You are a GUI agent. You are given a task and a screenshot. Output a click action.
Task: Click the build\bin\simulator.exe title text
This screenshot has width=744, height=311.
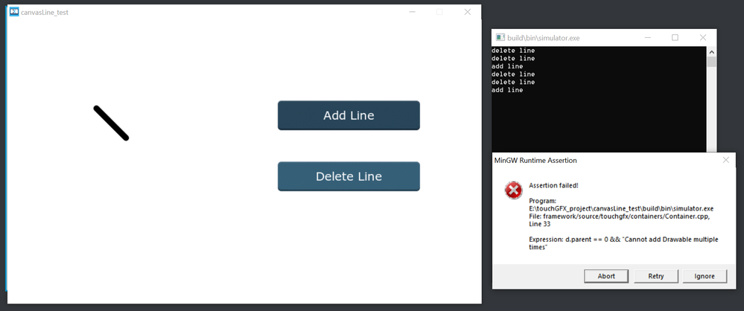tap(543, 37)
